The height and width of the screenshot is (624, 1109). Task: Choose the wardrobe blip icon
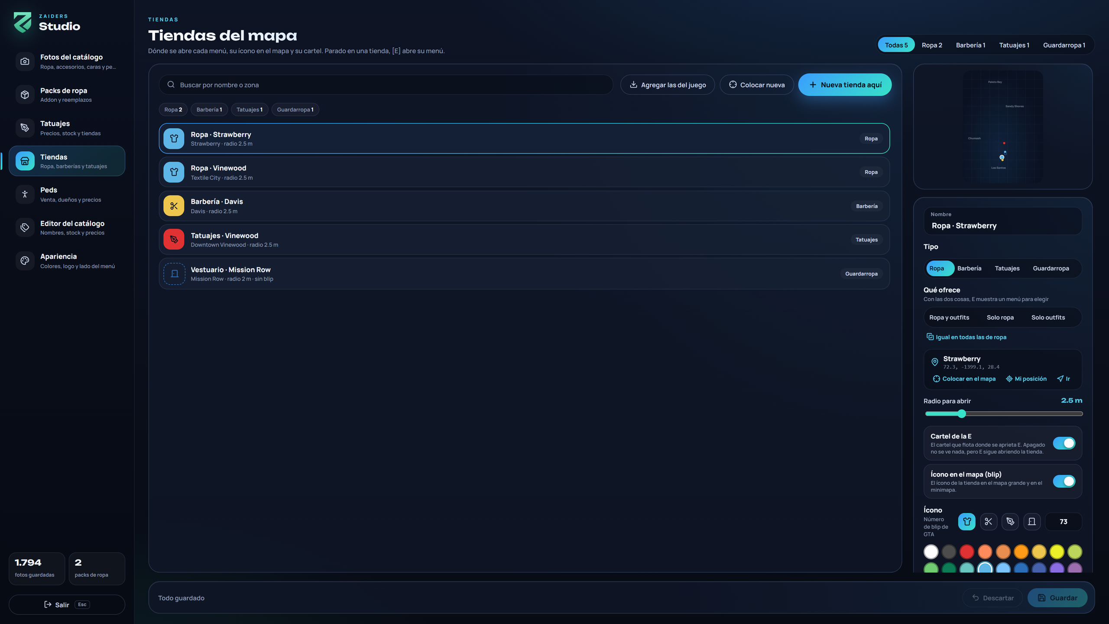pyautogui.click(x=1032, y=522)
